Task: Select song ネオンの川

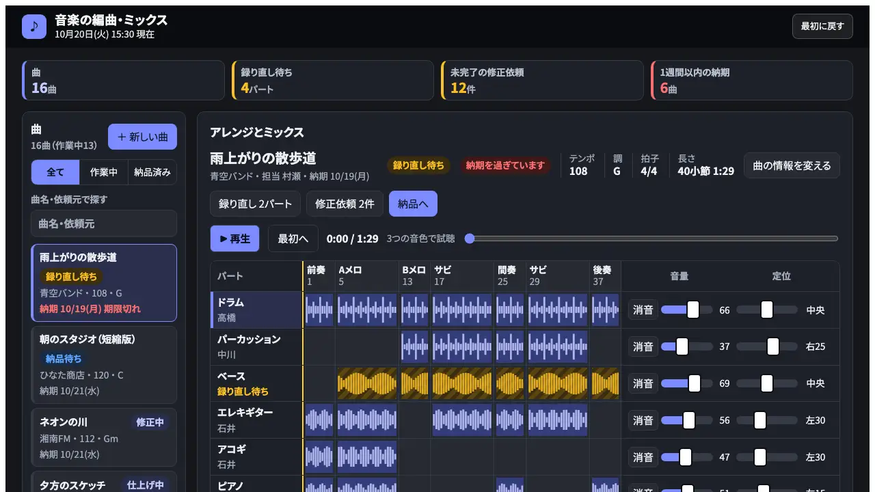Action: (x=104, y=437)
